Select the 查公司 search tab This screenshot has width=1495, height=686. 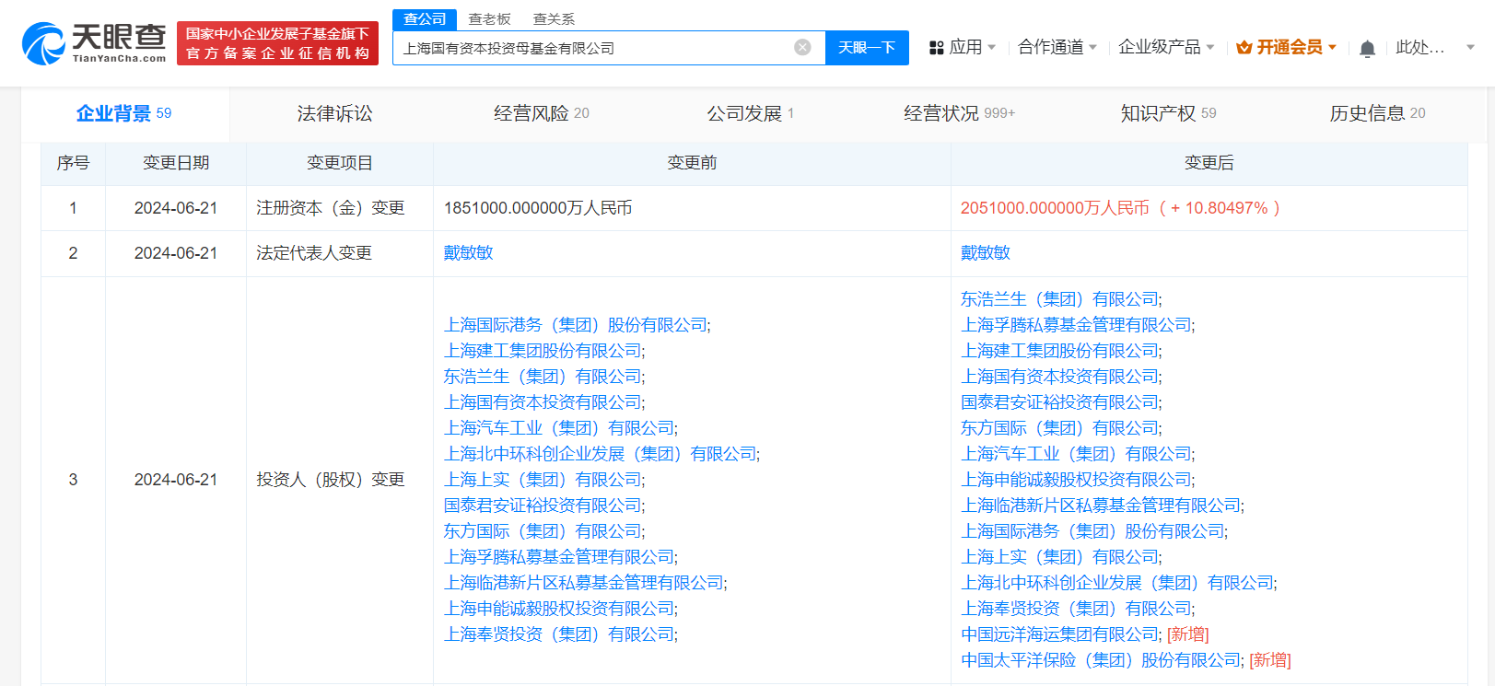(x=425, y=19)
